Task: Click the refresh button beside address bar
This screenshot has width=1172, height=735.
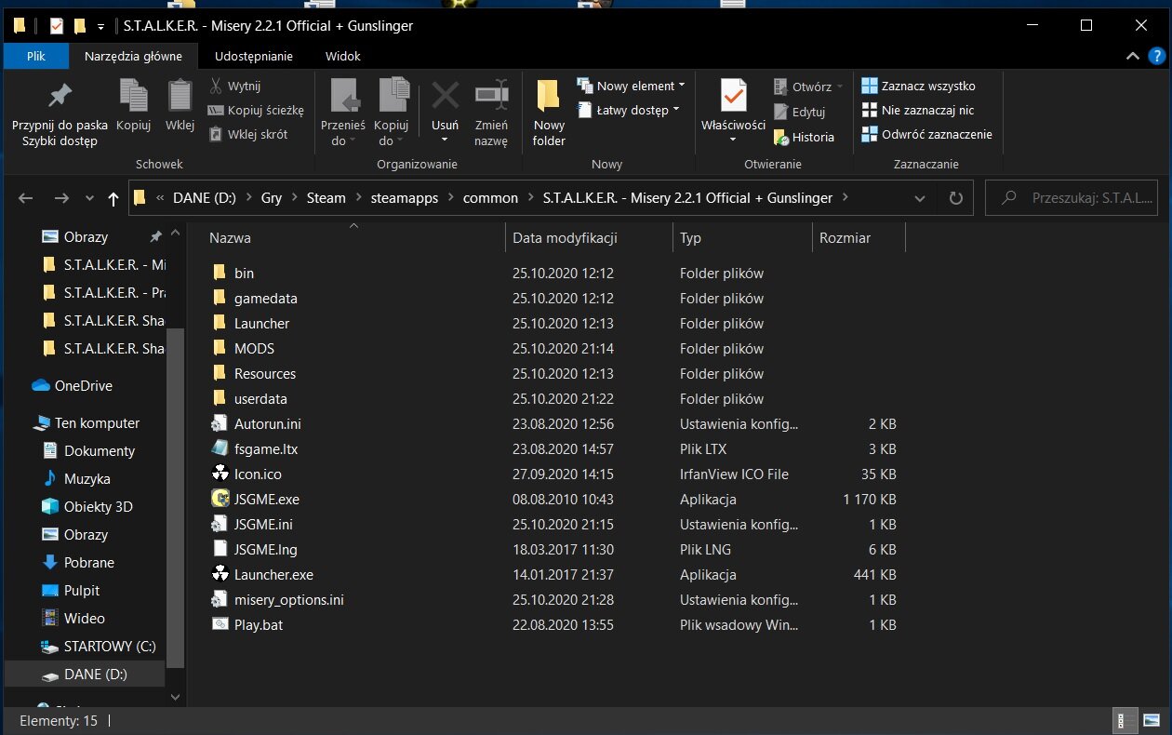Action: click(954, 198)
